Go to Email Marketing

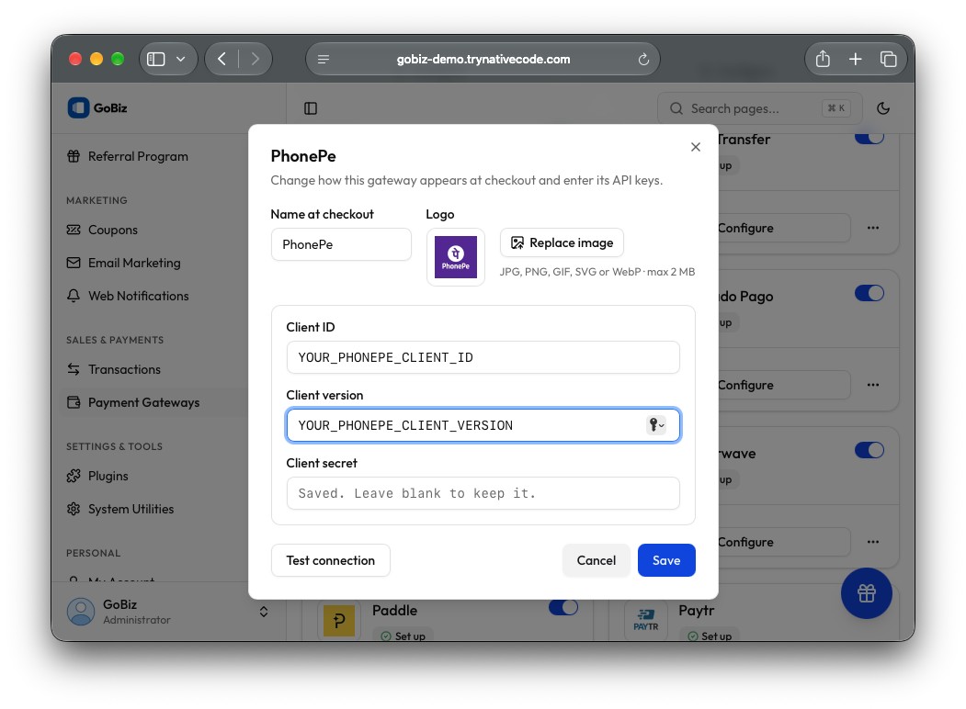click(x=134, y=263)
